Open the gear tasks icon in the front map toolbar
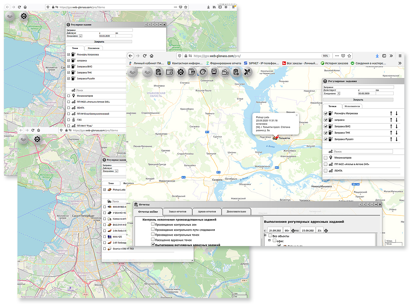The image size is (413, 306). (x=181, y=73)
